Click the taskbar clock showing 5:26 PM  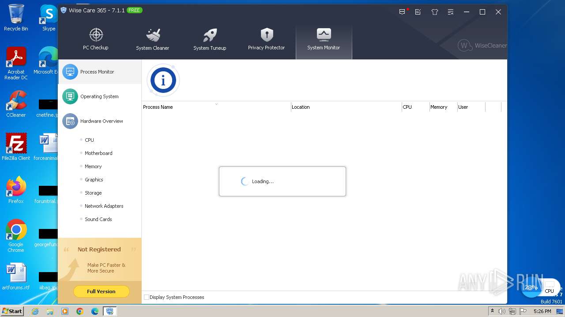pyautogui.click(x=542, y=311)
